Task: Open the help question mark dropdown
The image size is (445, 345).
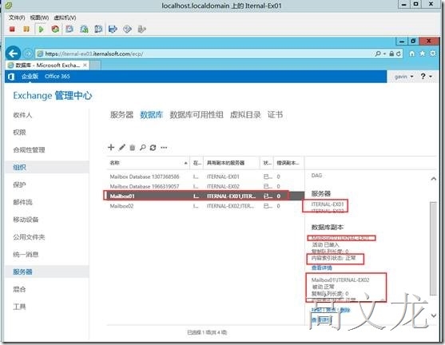Action: (427, 77)
